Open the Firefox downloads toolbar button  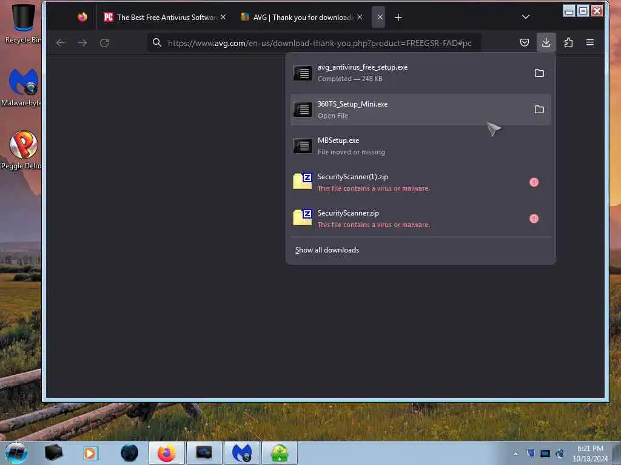point(546,42)
